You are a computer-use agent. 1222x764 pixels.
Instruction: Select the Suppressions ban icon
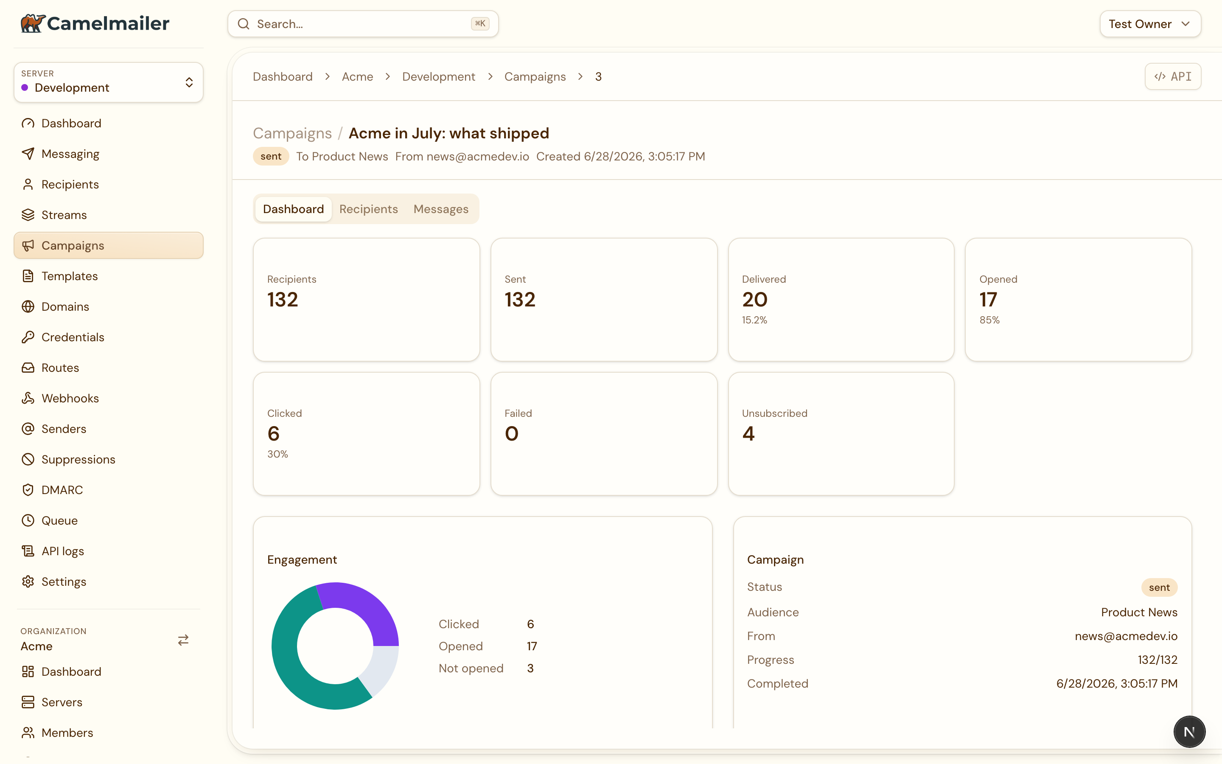[28, 459]
